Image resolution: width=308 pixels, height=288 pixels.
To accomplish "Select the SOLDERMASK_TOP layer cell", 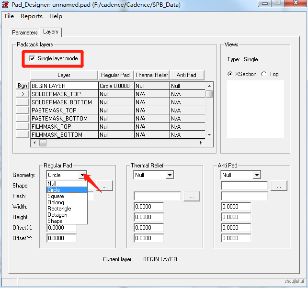I will pos(65,94).
